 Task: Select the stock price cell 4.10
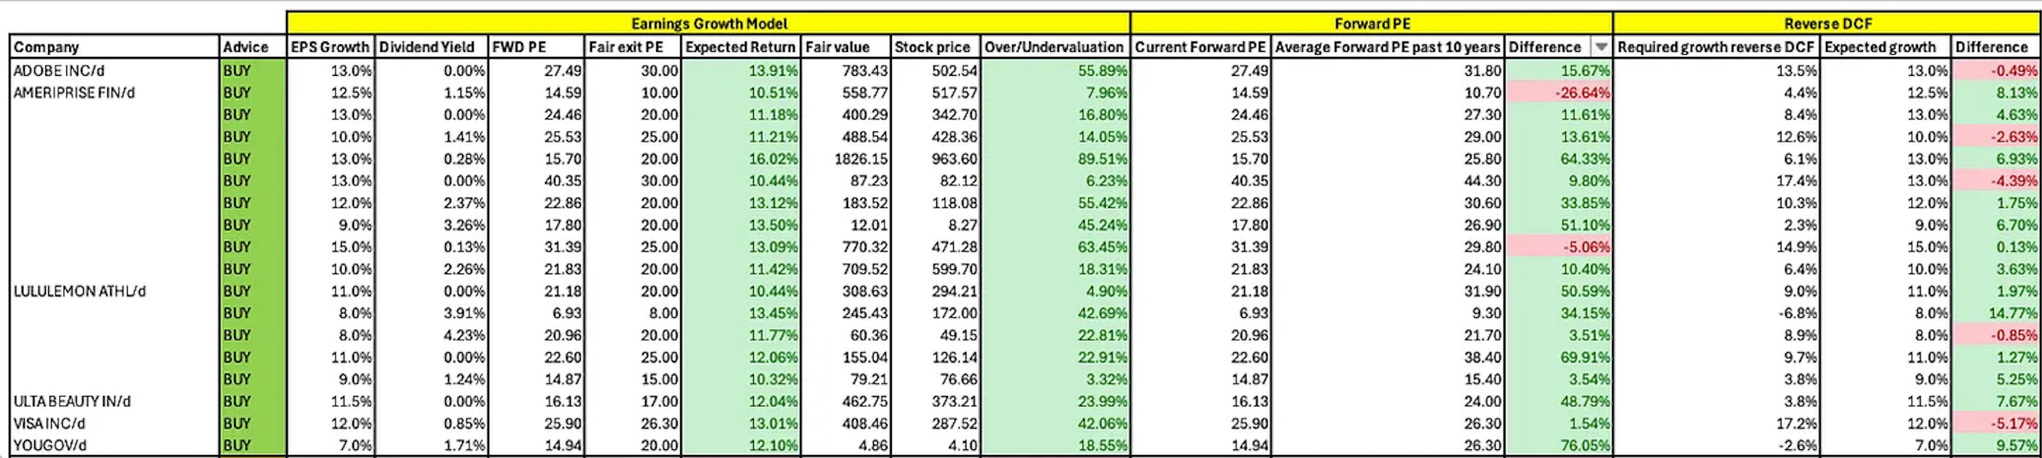point(936,446)
